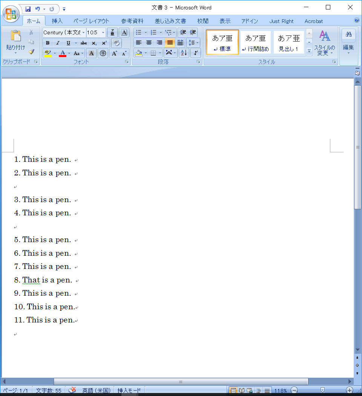Viewport: 362px width, 396px height.
Task: Center-align the paragraph text
Action: pyautogui.click(x=149, y=43)
